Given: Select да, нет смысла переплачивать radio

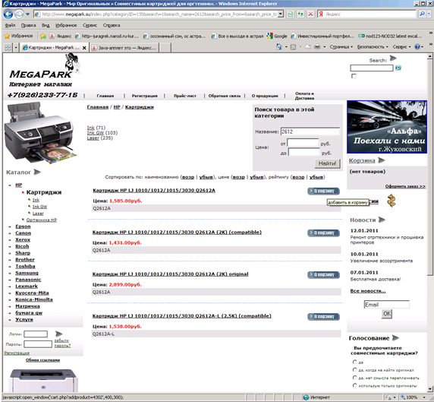Looking at the screenshot, I should [x=355, y=378].
